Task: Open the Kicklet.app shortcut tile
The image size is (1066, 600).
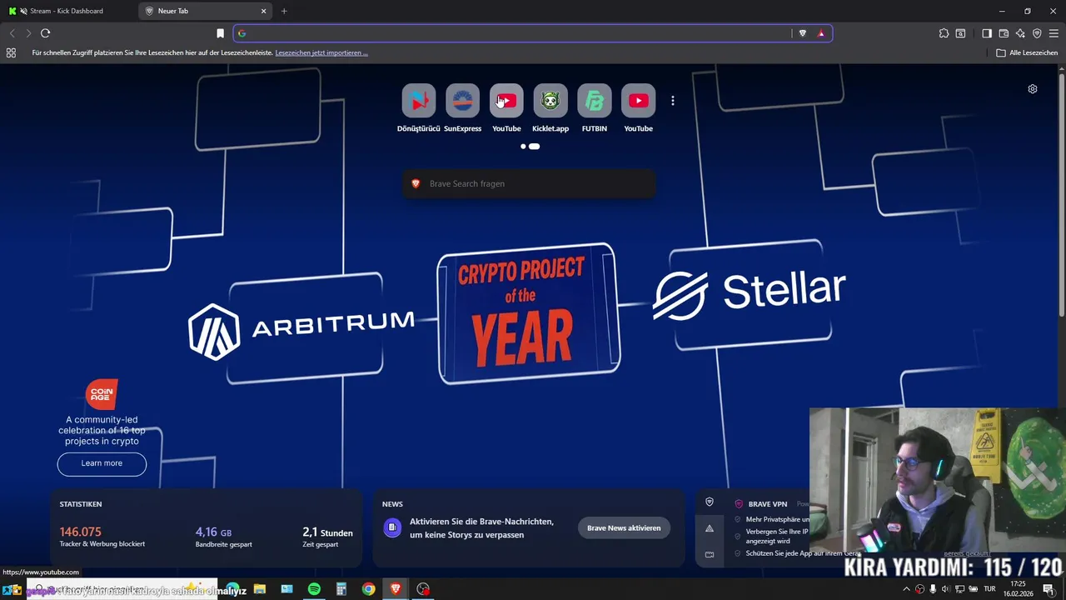Action: click(x=550, y=101)
